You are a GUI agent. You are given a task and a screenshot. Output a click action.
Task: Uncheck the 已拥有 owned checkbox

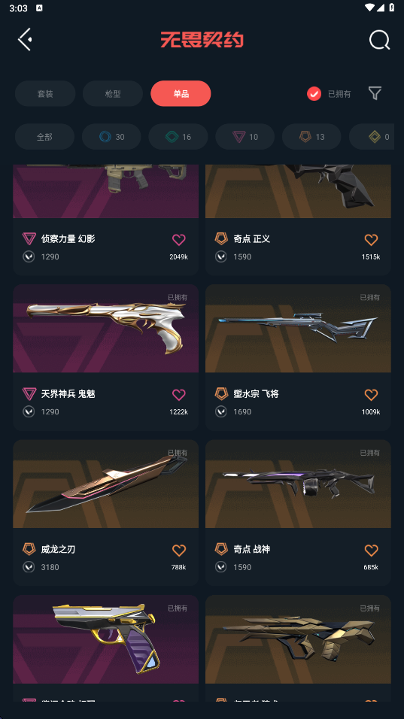tap(314, 94)
